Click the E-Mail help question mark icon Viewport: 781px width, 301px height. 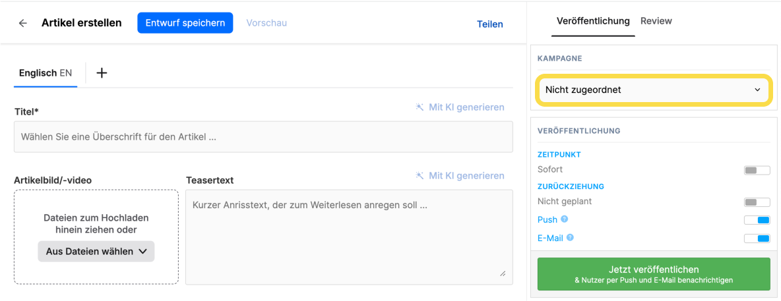click(x=571, y=238)
